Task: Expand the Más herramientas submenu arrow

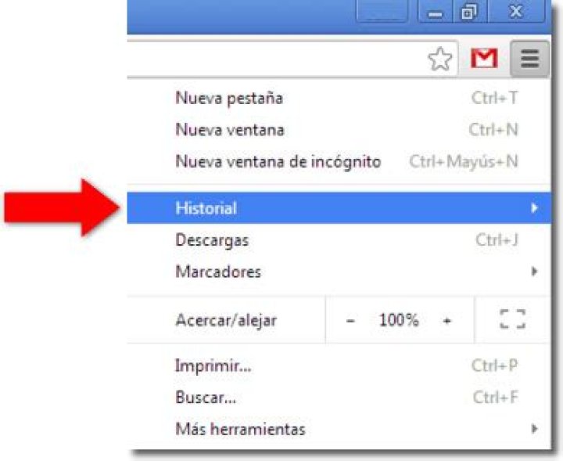Action: pyautogui.click(x=534, y=428)
